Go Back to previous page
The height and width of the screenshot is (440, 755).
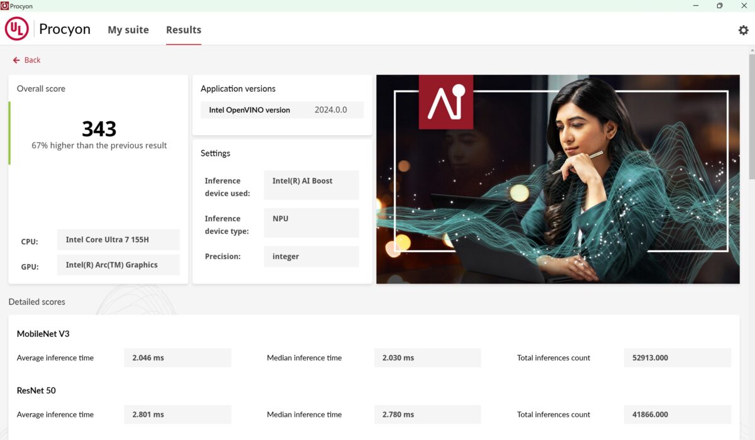(26, 60)
